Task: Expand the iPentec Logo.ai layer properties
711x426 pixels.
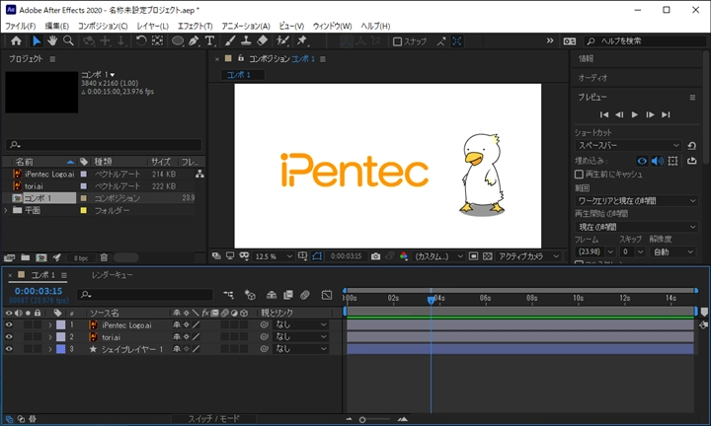Action: [x=49, y=324]
